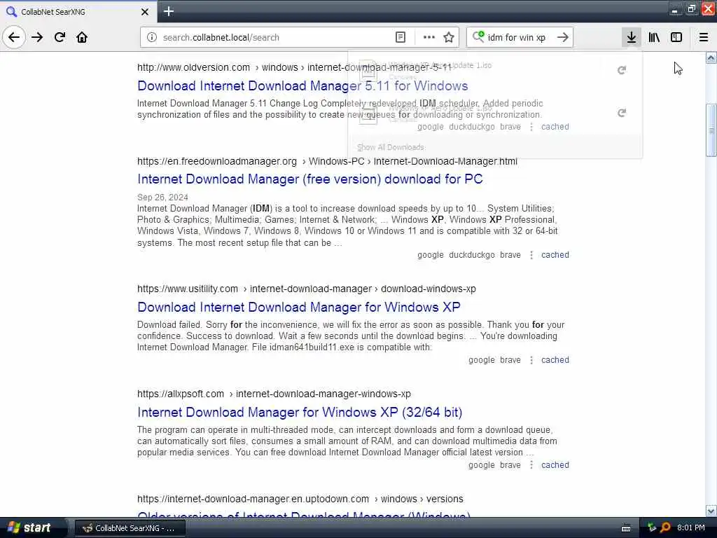Open cached link for freedownloadmanager.org result
The width and height of the screenshot is (717, 538).
tap(555, 255)
